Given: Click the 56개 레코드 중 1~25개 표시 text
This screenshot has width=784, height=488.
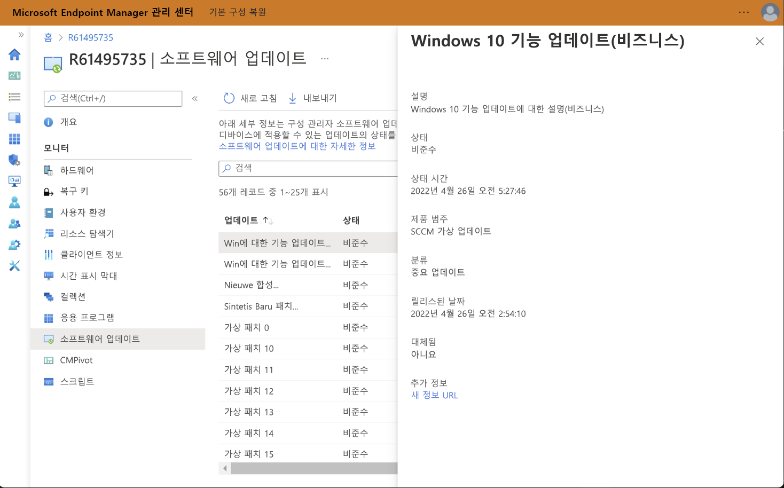Looking at the screenshot, I should 273,192.
